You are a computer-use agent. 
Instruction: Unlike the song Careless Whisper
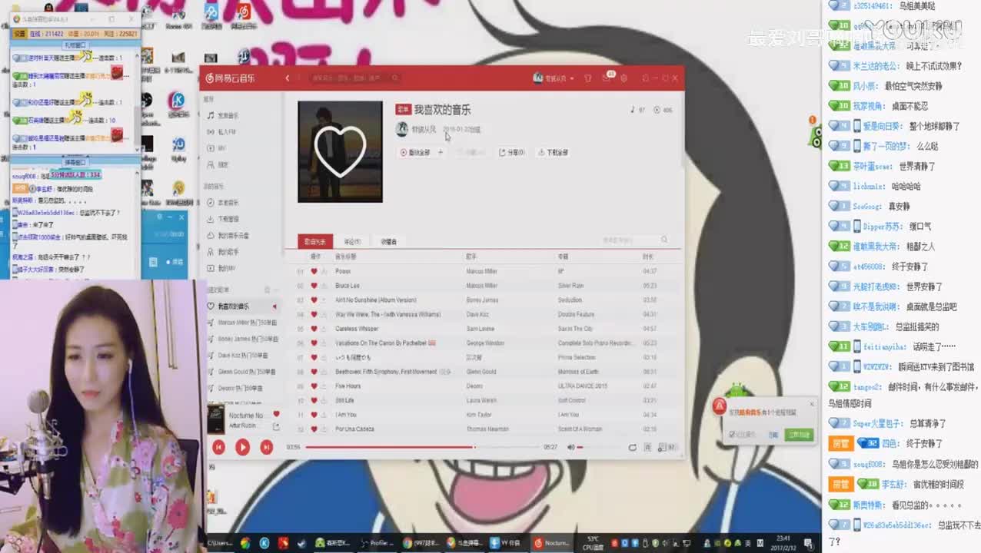(314, 329)
